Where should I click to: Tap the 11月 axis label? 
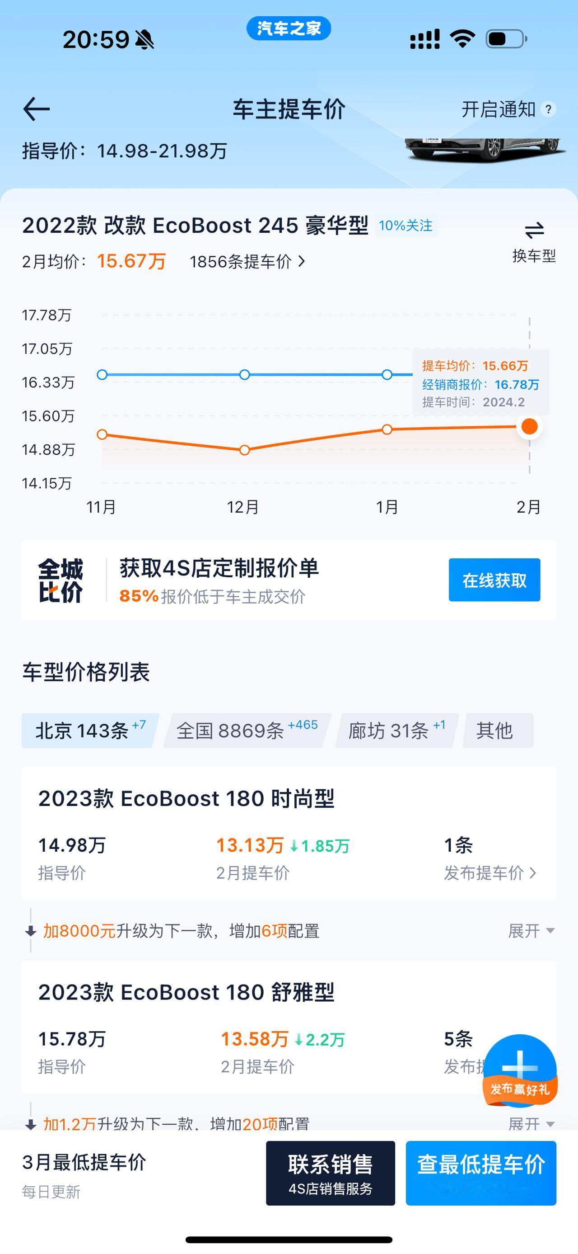point(101,507)
